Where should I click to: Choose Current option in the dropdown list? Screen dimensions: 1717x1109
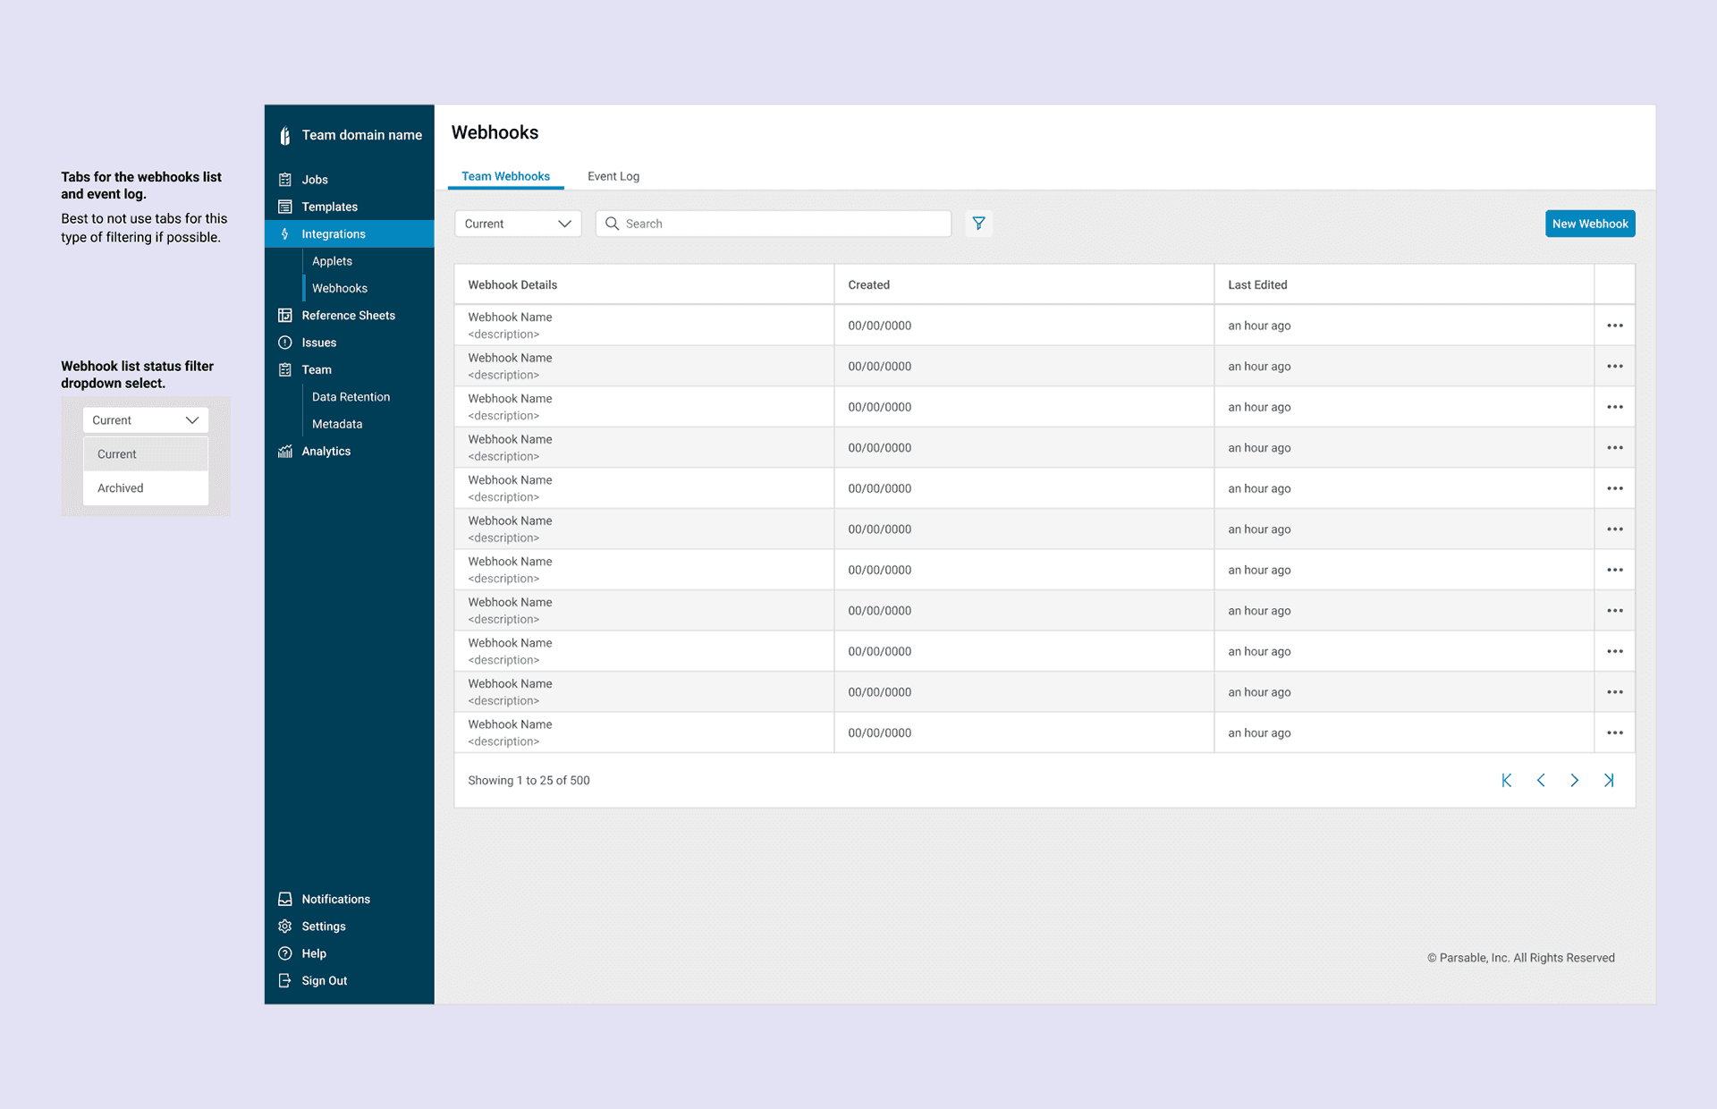pyautogui.click(x=146, y=454)
